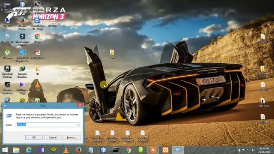Switch to Command Prompt on the taskbar
This screenshot has width=274, height=154.
[x=116, y=150]
